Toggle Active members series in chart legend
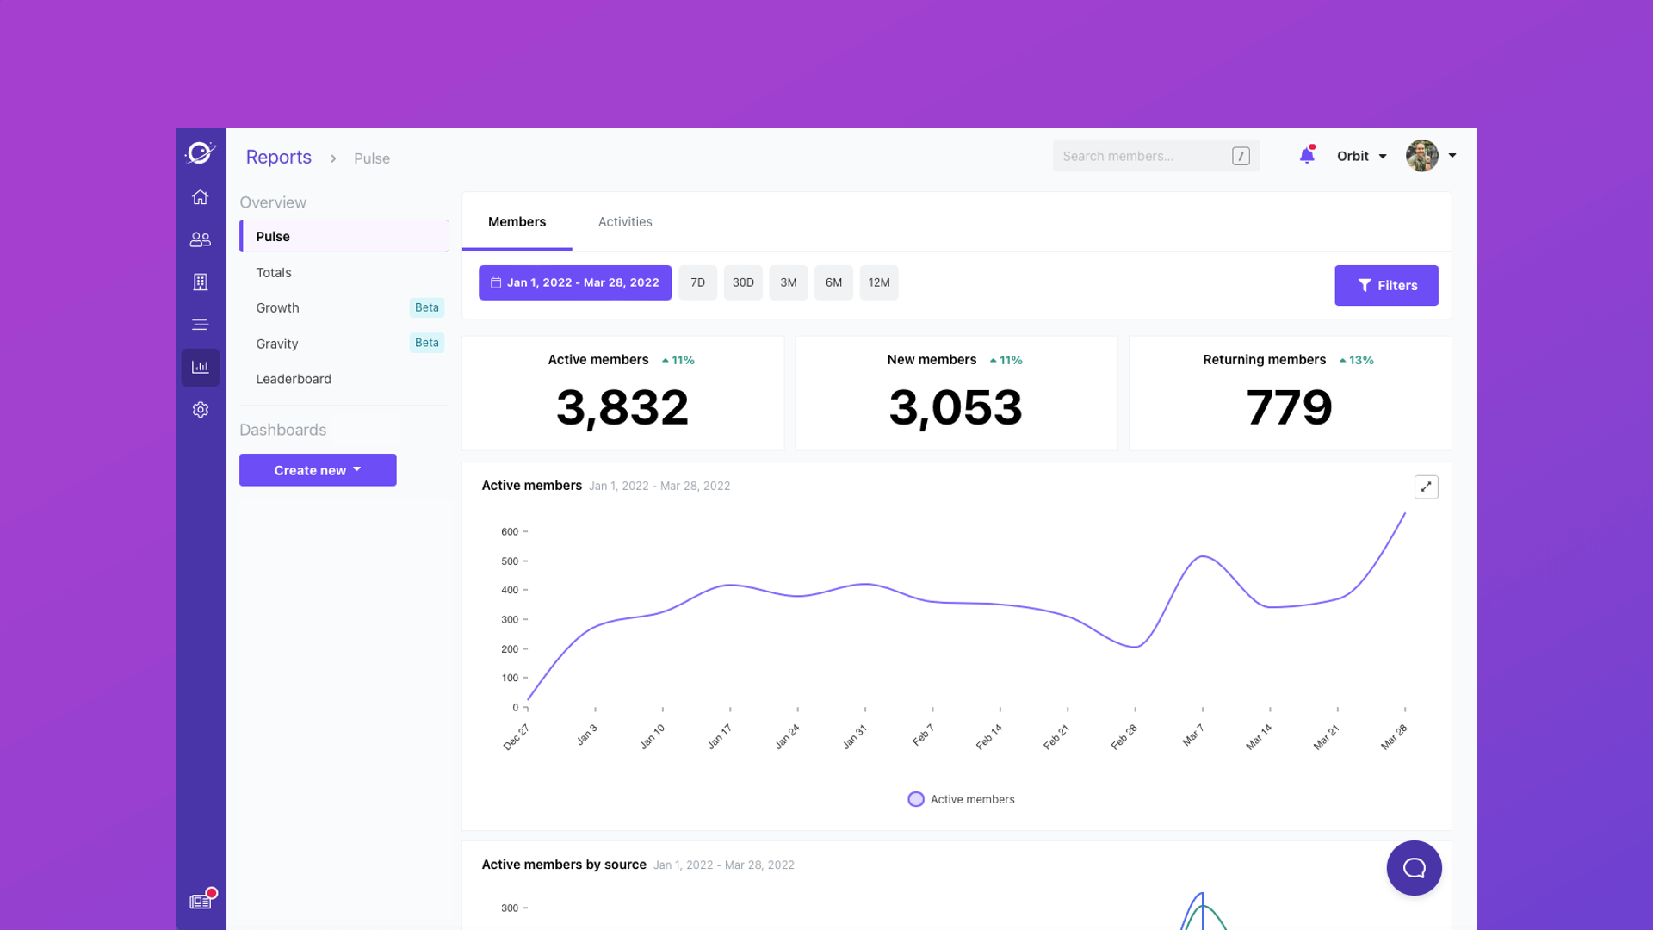Image resolution: width=1653 pixels, height=930 pixels. [x=961, y=799]
